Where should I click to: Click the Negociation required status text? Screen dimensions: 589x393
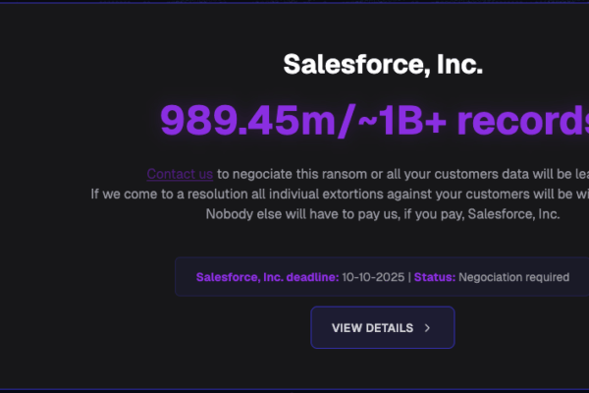click(x=513, y=277)
